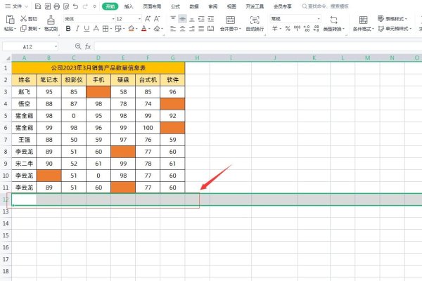Viewport: 422px width, 281px height.
Task: Click the Print icon in quick access toolbar
Action: coord(56,6)
